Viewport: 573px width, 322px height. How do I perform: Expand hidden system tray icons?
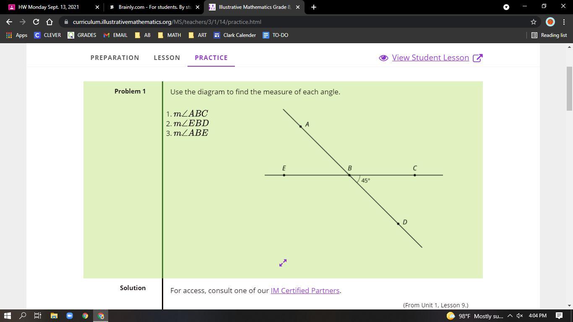point(510,316)
